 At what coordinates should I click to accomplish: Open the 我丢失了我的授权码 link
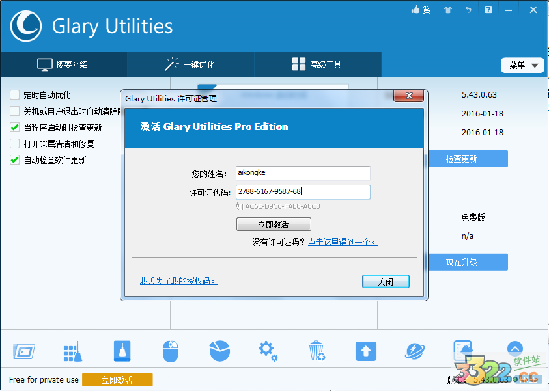tap(179, 281)
